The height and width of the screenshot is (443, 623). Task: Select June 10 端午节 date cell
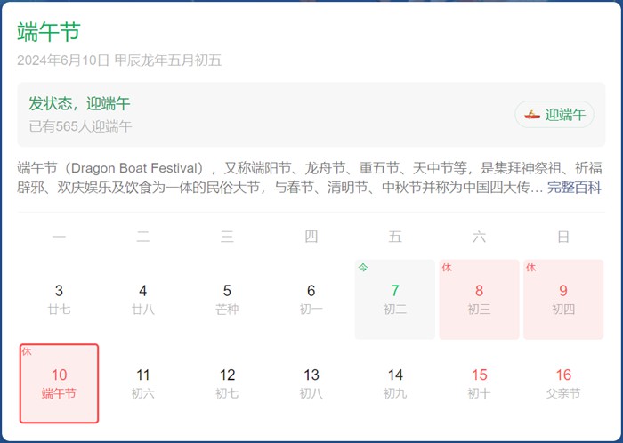click(x=60, y=383)
